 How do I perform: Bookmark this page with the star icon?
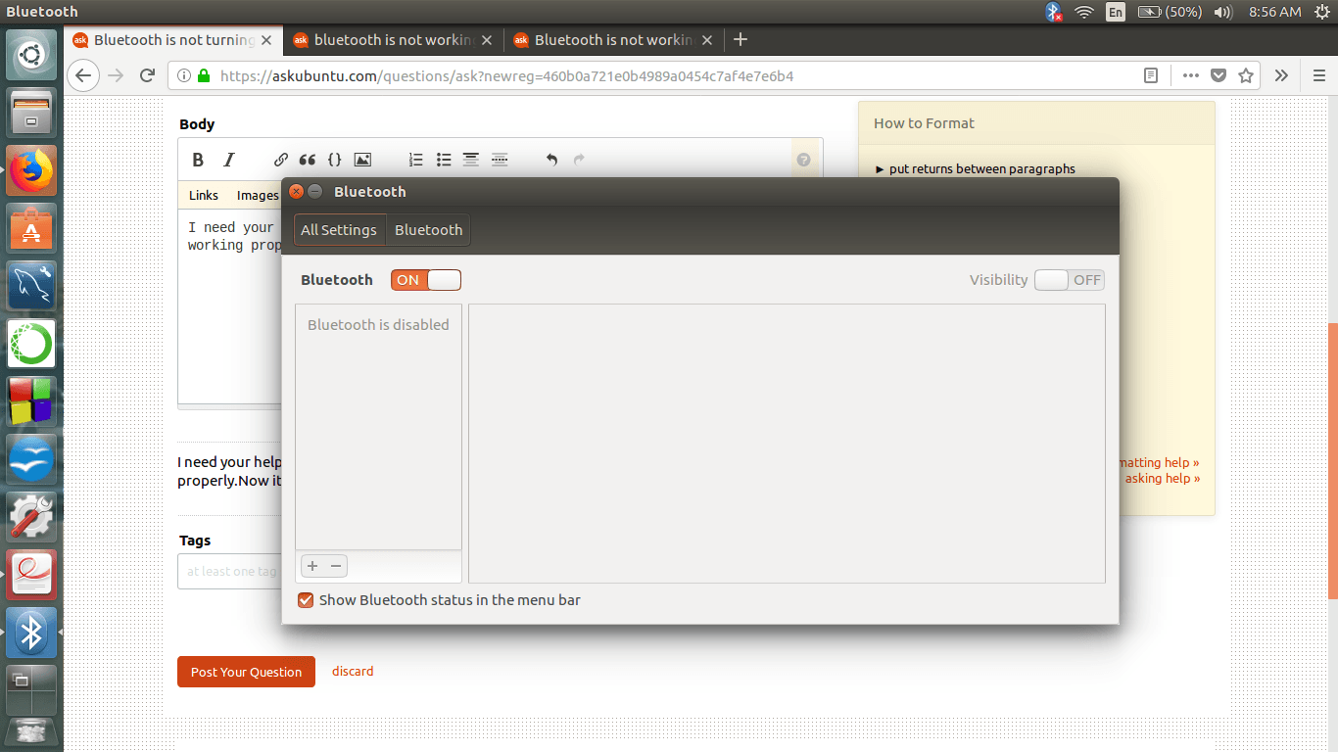[1246, 75]
